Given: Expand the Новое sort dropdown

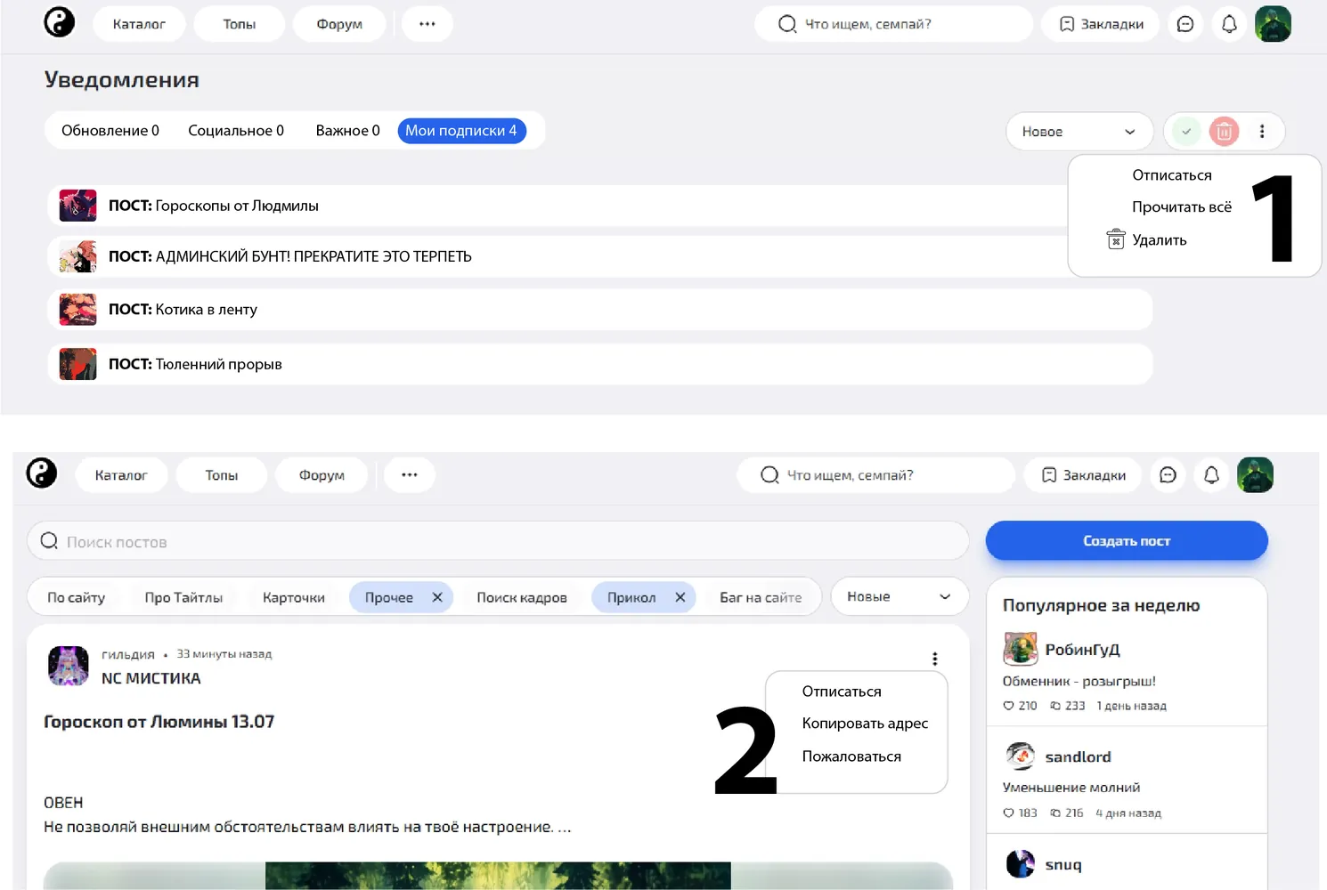Looking at the screenshot, I should (x=1079, y=132).
